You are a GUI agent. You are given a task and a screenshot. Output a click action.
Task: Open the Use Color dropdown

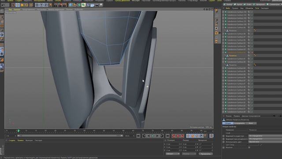[265, 142]
